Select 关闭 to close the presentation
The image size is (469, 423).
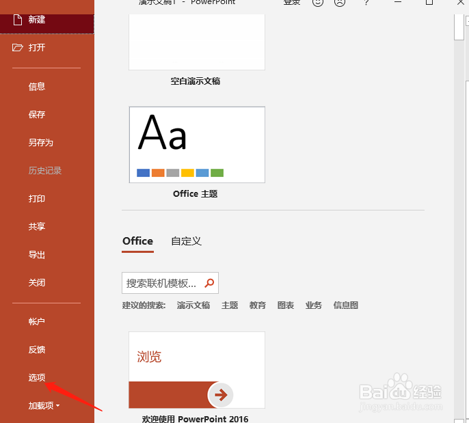click(37, 282)
